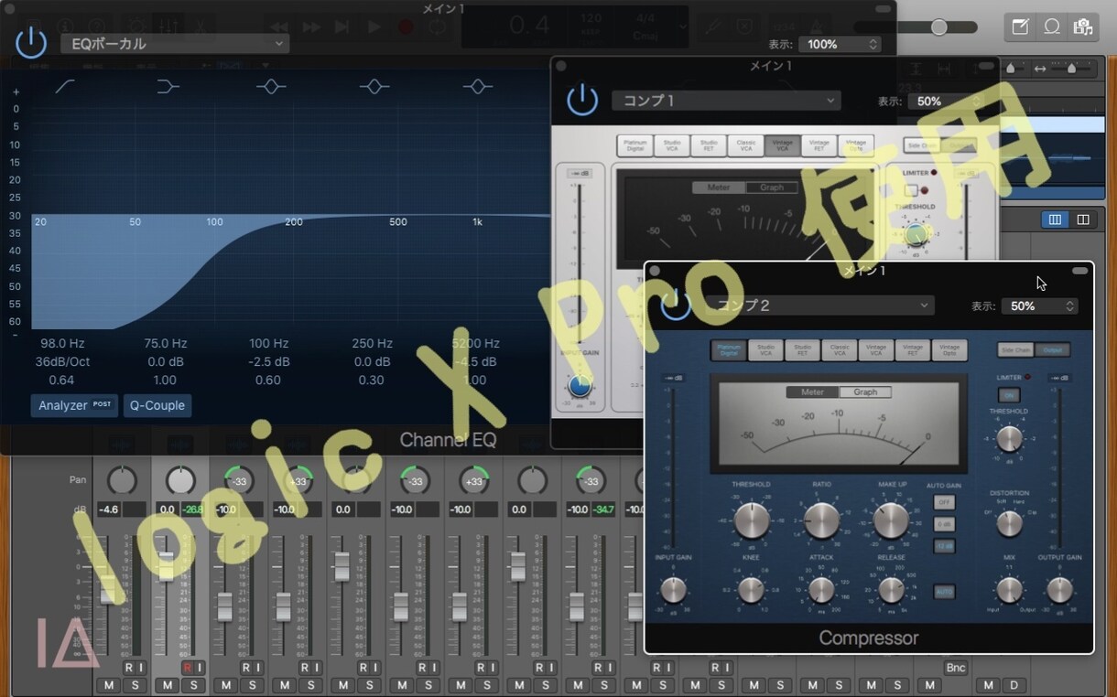
Task: Click the horizontal zoom arrows icon
Action: click(1040, 69)
